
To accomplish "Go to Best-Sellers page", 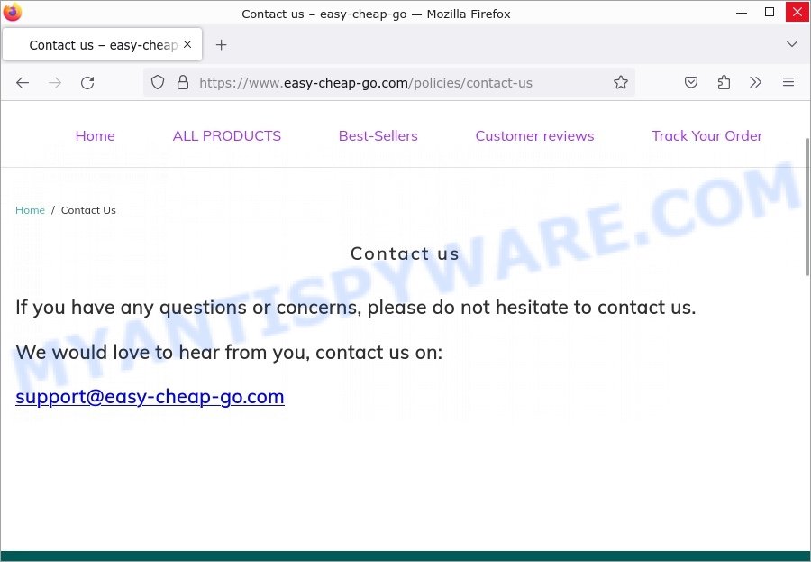I will point(378,135).
